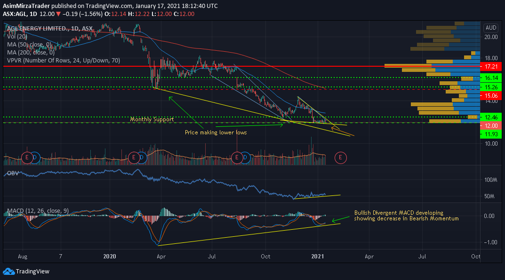
Task: Click the AGL ENERGY LIMITED chart title
Action: 49,29
